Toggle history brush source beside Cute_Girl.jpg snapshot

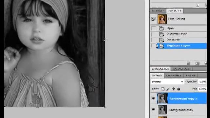coord(154,19)
